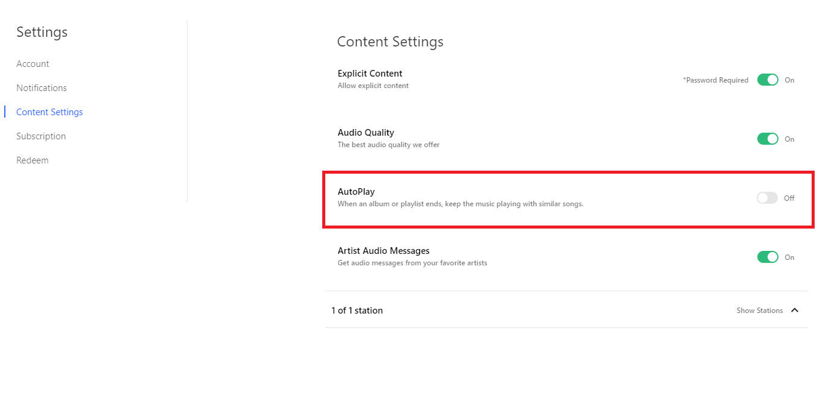This screenshot has height=395, width=840.
Task: Select Content Settings in the sidebar
Action: tap(49, 112)
